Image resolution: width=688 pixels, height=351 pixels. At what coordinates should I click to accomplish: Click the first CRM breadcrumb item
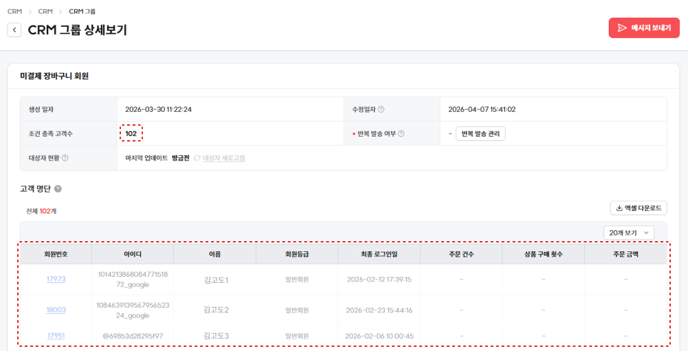tap(14, 12)
